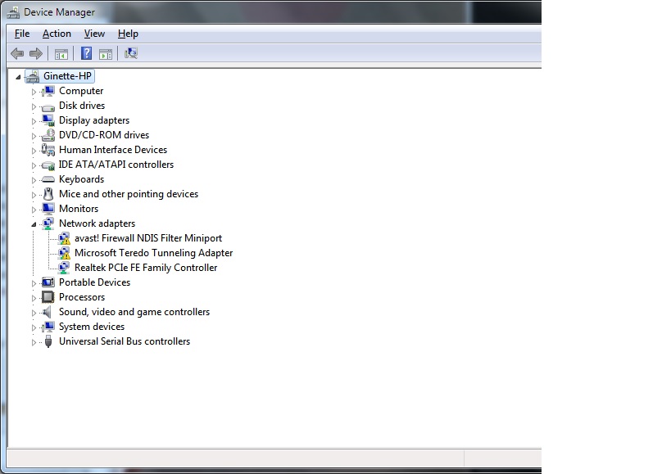Select the Network adapters label

click(97, 223)
